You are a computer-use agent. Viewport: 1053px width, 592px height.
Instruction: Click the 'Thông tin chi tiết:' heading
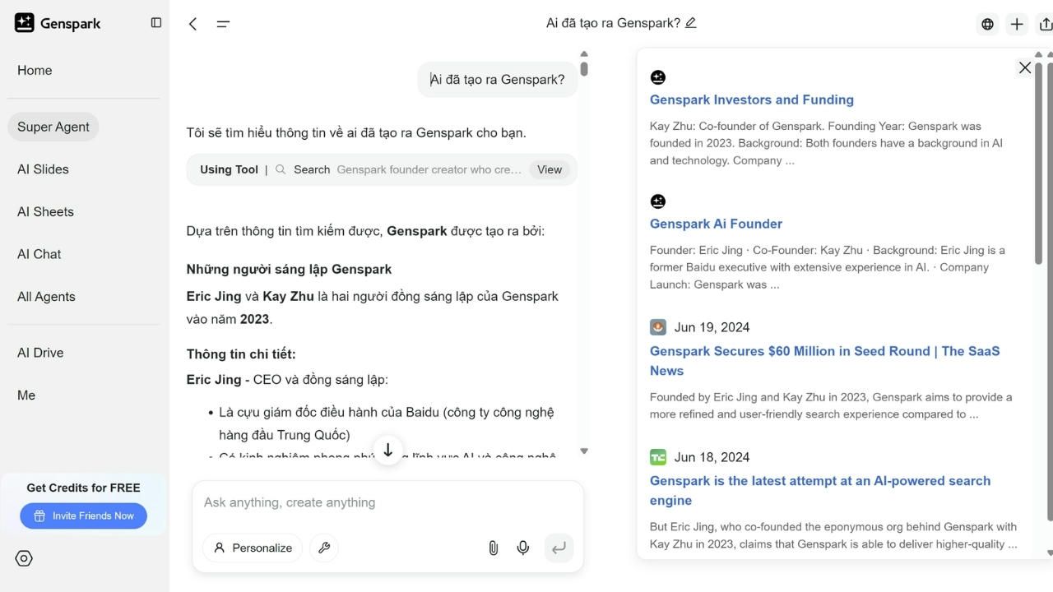241,354
